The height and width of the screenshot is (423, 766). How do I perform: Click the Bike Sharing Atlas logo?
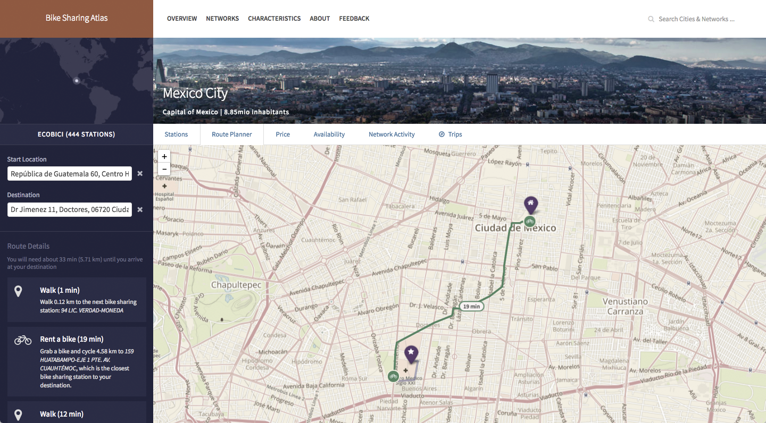click(77, 19)
